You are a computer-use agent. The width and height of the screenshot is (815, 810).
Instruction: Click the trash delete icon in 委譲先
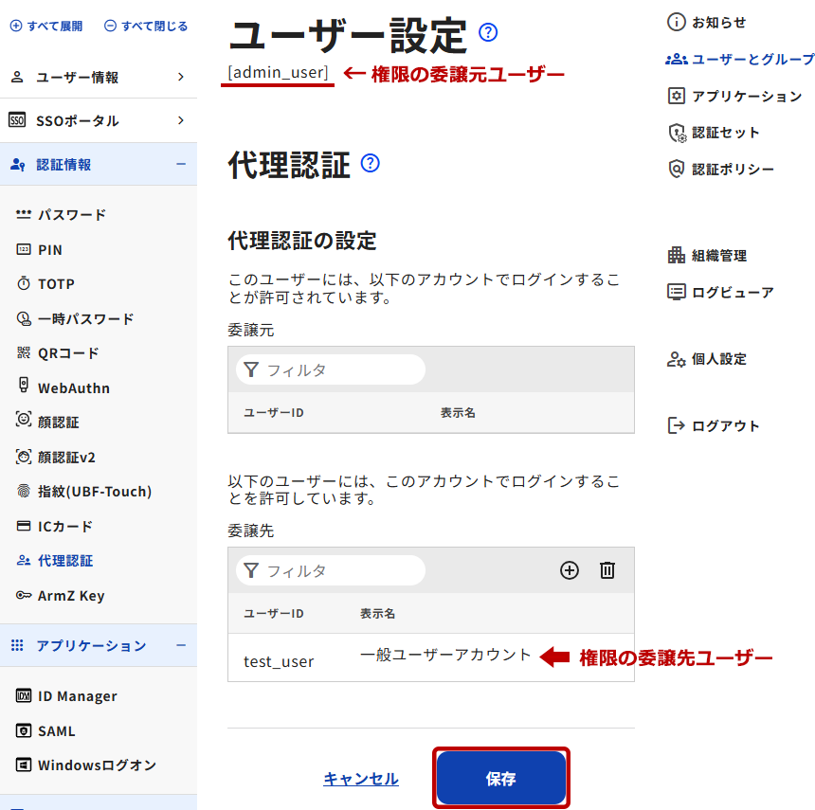tap(607, 570)
